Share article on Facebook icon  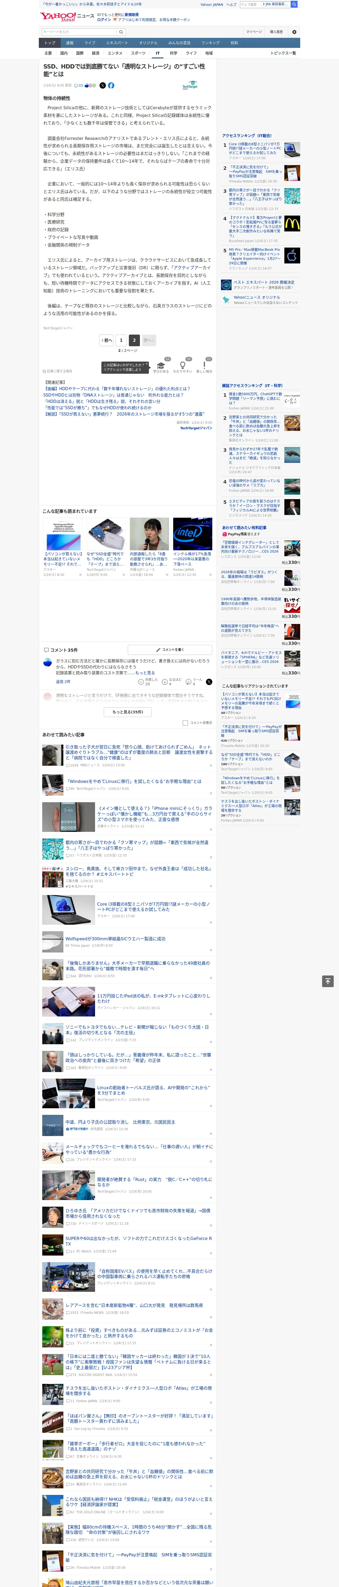pos(111,86)
